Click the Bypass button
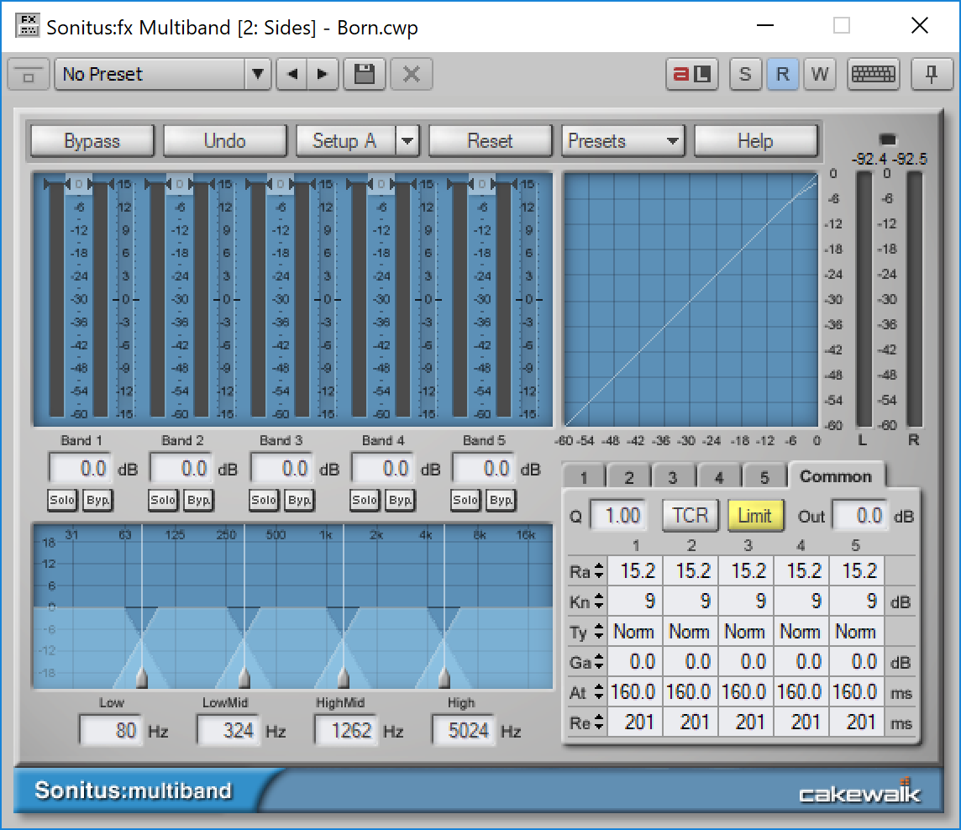 click(92, 140)
